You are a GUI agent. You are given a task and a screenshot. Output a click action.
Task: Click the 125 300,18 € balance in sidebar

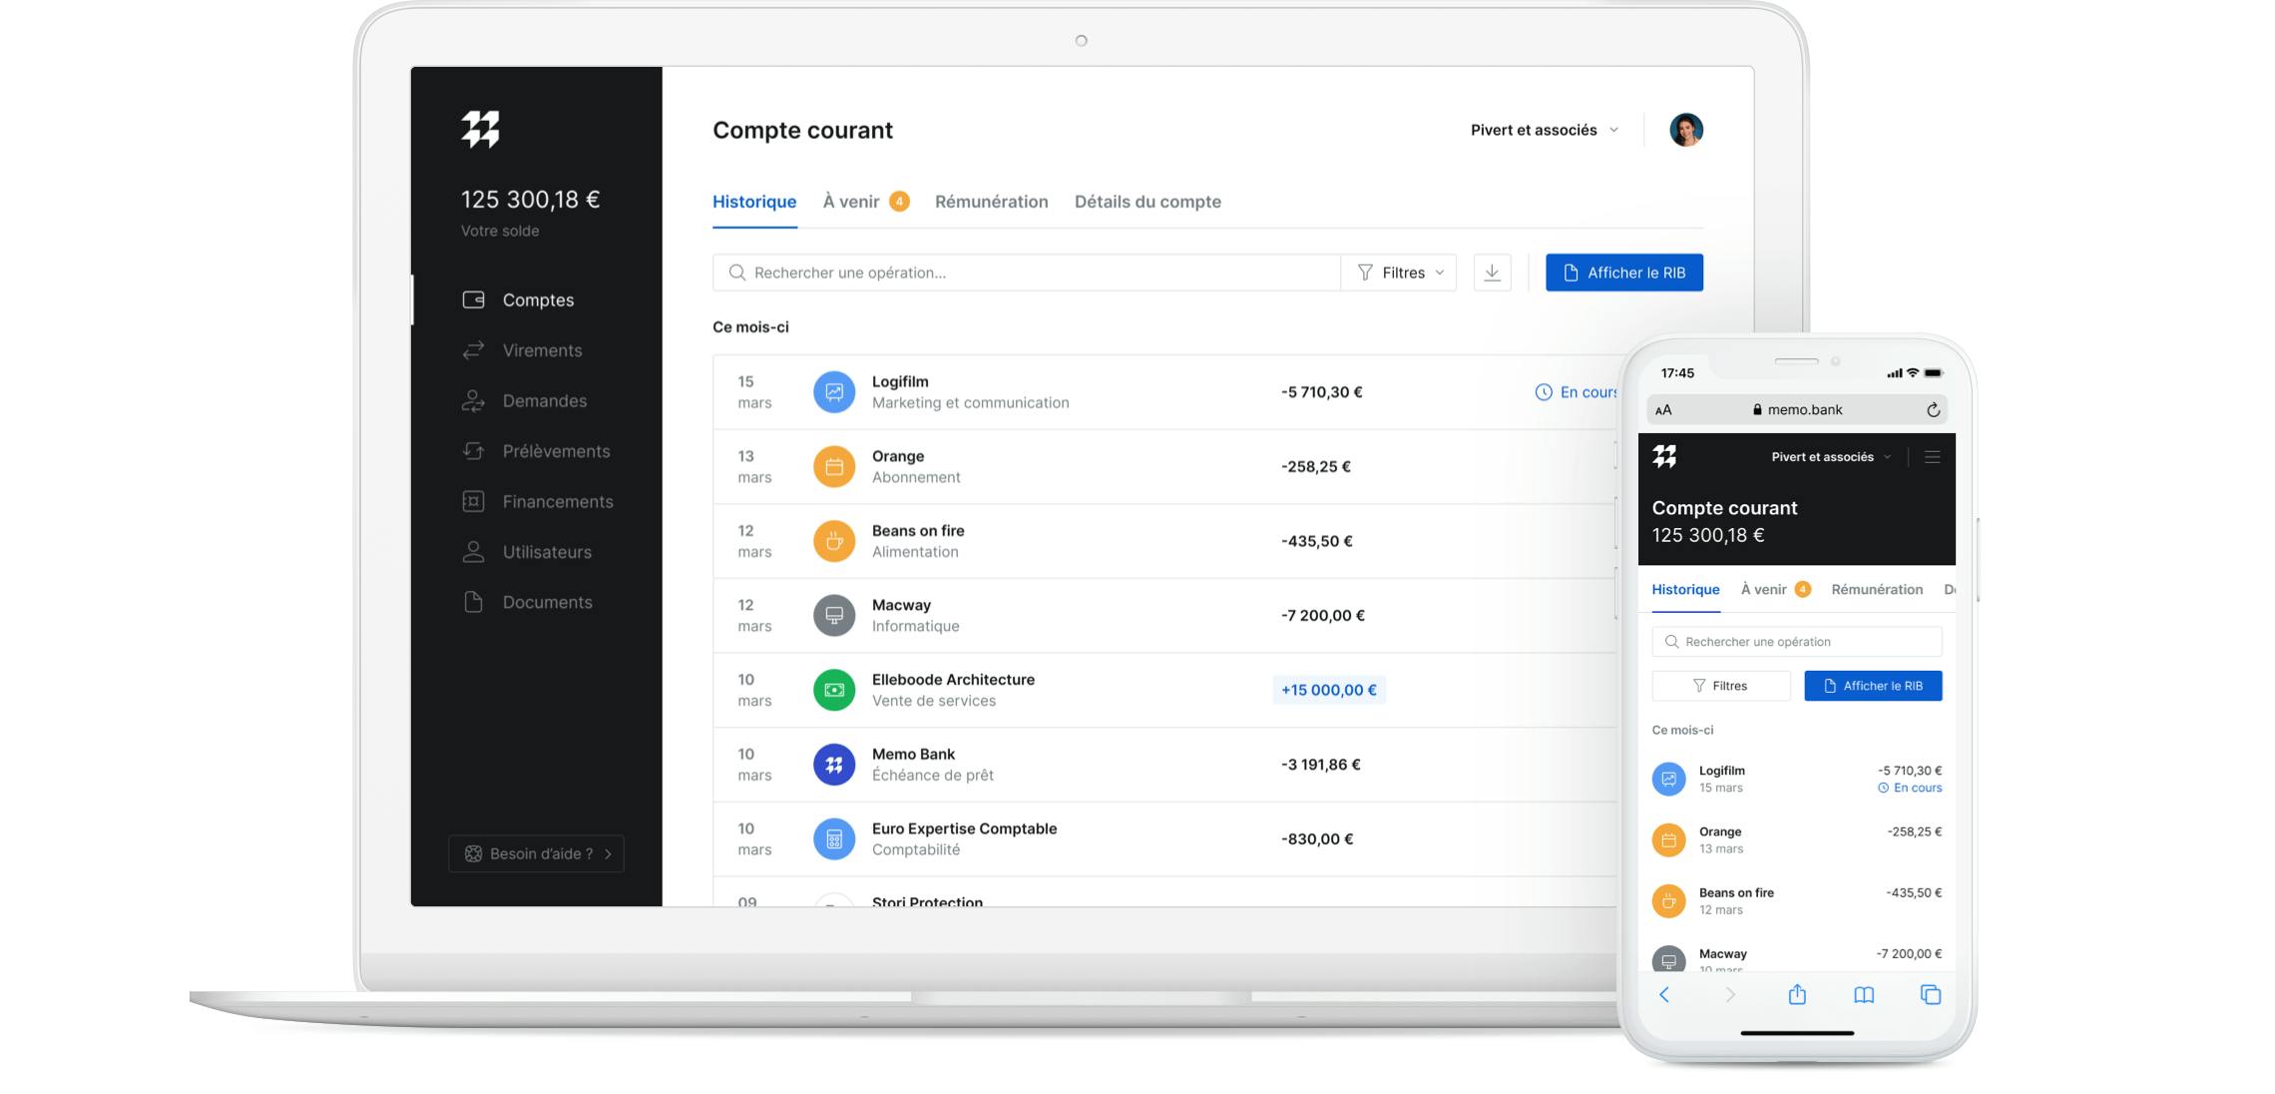coord(530,200)
